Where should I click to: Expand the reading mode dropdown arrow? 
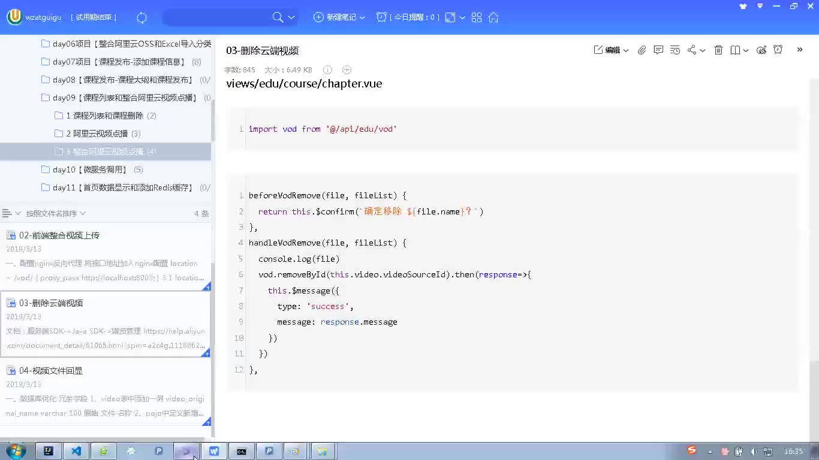746,51
